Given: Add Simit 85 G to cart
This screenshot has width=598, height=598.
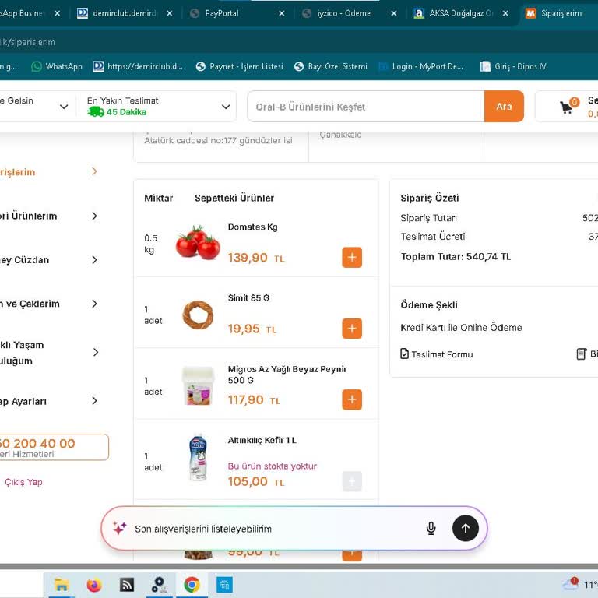Looking at the screenshot, I should click(352, 329).
